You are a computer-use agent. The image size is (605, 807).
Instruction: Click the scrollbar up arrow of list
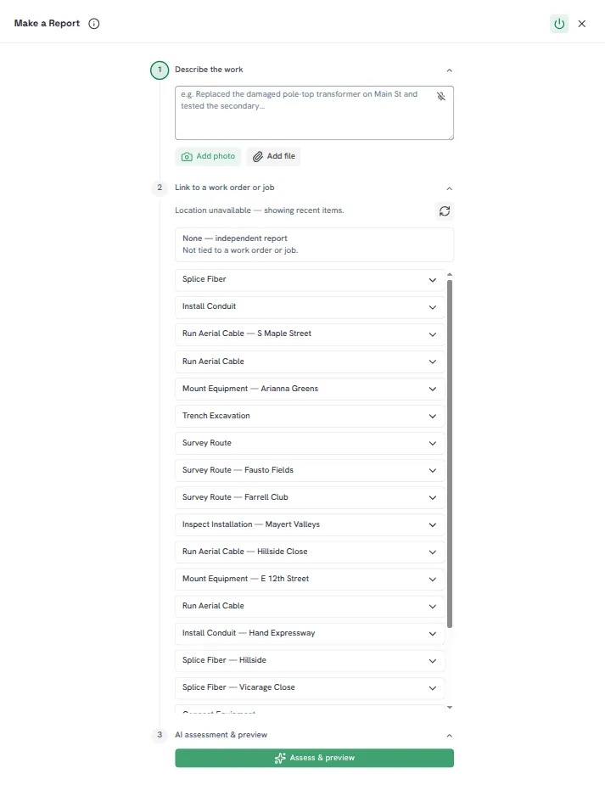coord(450,274)
